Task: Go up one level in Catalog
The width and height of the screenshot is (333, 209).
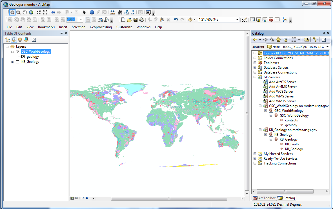Action: coord(272,40)
